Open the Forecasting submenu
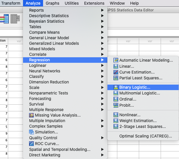Image resolution: width=179 pixels, height=159 pixels. pos(65,99)
